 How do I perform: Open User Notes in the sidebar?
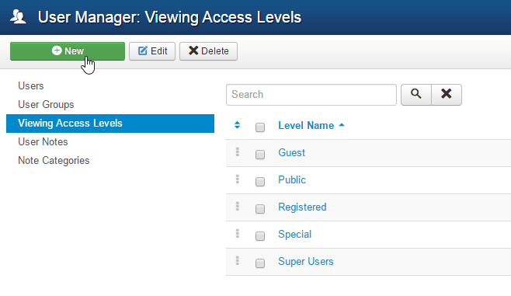point(43,142)
